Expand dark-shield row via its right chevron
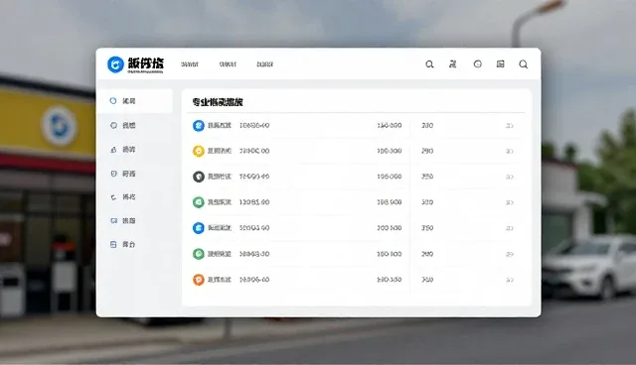This screenshot has width=636, height=365. click(510, 177)
